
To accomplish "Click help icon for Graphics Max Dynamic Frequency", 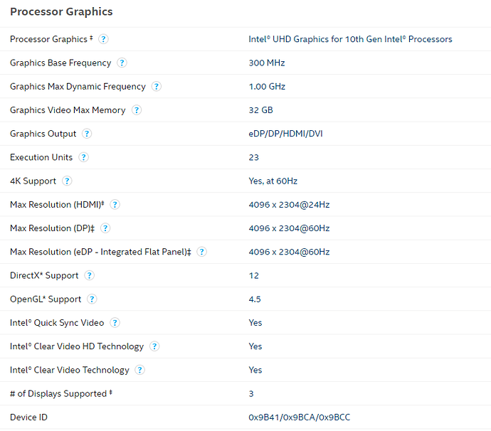I will (157, 86).
